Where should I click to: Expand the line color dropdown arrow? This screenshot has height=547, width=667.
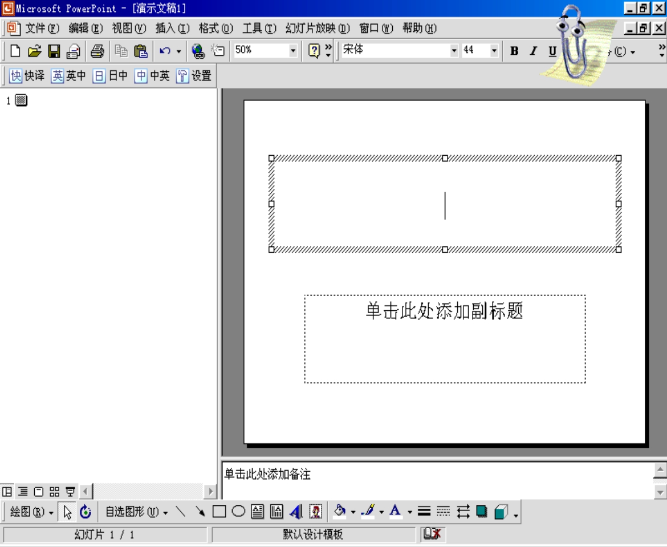pyautogui.click(x=381, y=512)
